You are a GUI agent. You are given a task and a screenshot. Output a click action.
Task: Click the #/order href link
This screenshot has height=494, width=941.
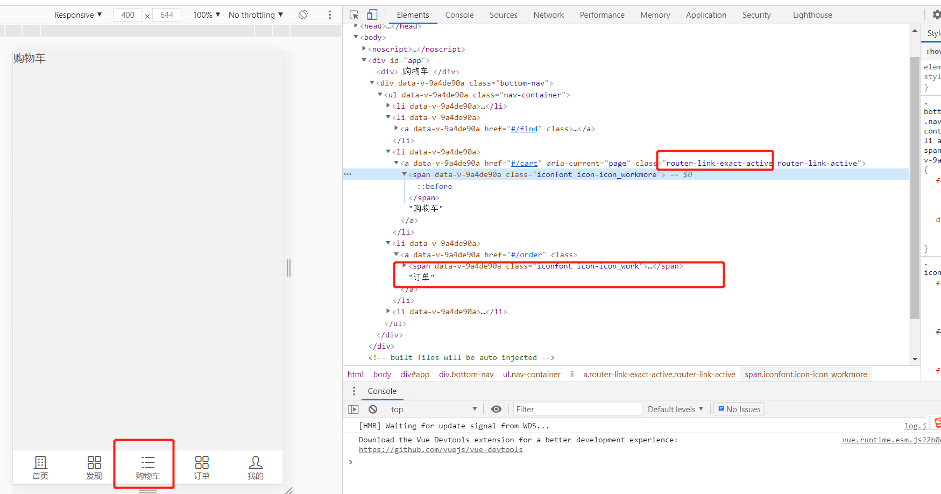[x=526, y=255]
